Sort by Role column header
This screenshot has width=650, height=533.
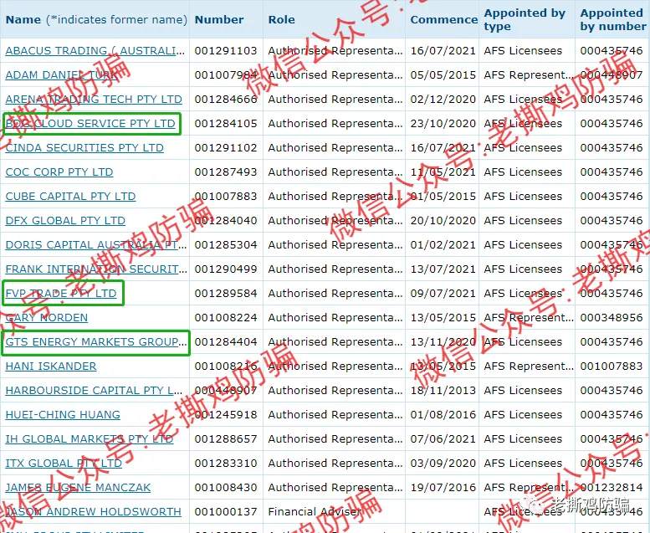pos(281,19)
